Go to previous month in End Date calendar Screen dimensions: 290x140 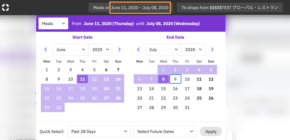coord(138,49)
